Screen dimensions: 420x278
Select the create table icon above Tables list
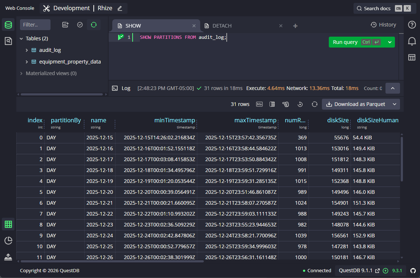coord(65,24)
